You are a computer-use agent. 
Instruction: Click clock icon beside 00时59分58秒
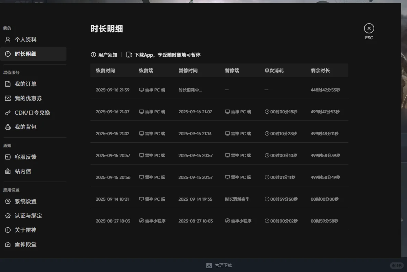tap(267, 199)
